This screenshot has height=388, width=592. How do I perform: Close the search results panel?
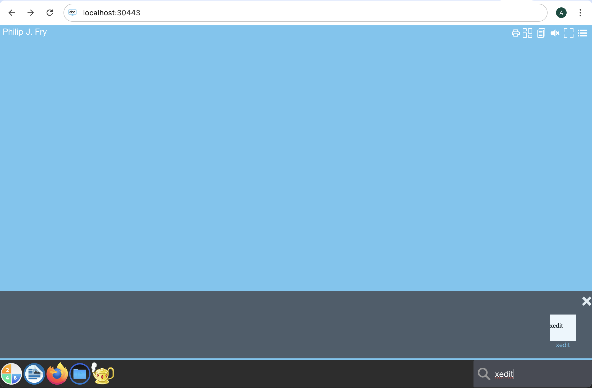586,301
